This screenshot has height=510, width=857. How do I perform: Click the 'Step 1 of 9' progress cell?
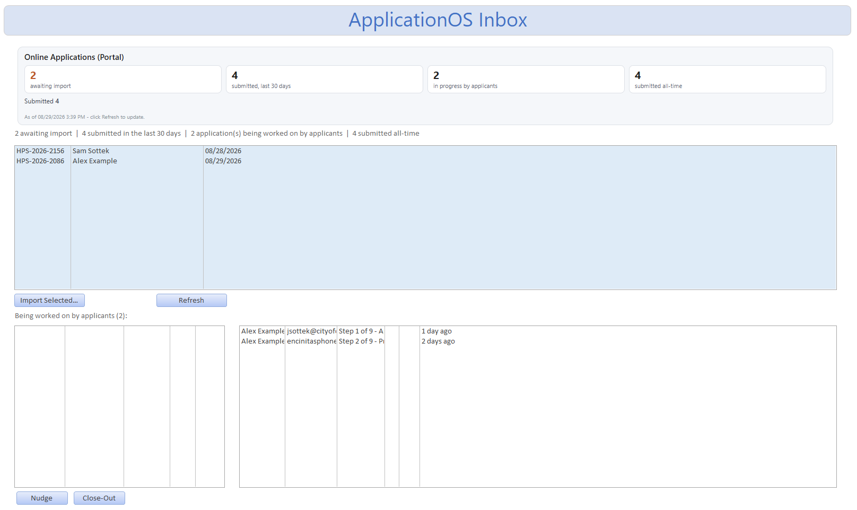[x=361, y=331]
